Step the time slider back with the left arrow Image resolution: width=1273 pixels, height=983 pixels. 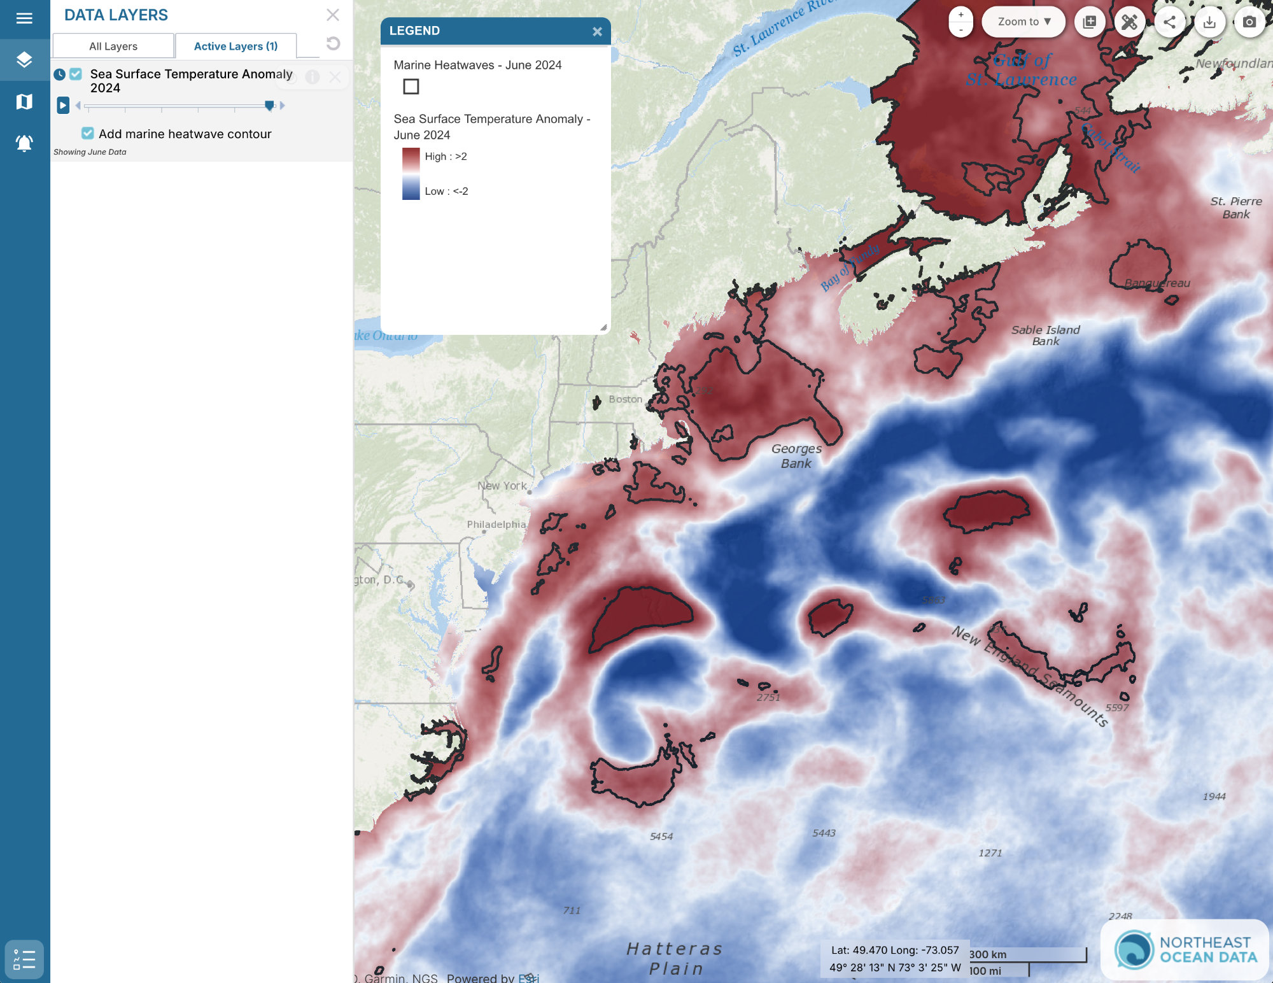click(x=78, y=105)
